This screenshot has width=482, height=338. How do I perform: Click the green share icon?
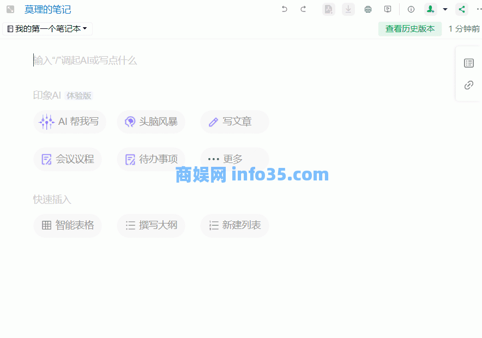(462, 9)
